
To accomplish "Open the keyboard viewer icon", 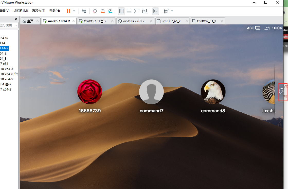I will pos(258,28).
